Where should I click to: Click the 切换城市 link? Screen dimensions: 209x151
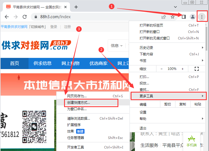pyautogui.click(x=38, y=27)
